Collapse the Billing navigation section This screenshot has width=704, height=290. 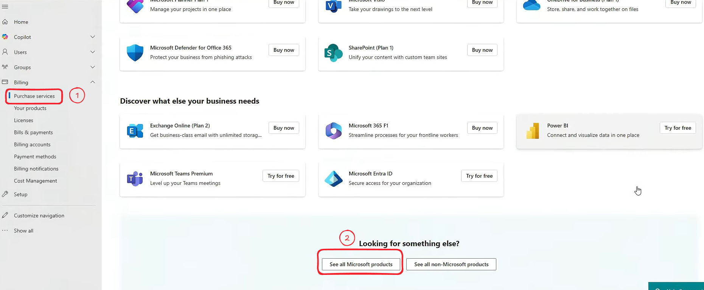coord(93,82)
